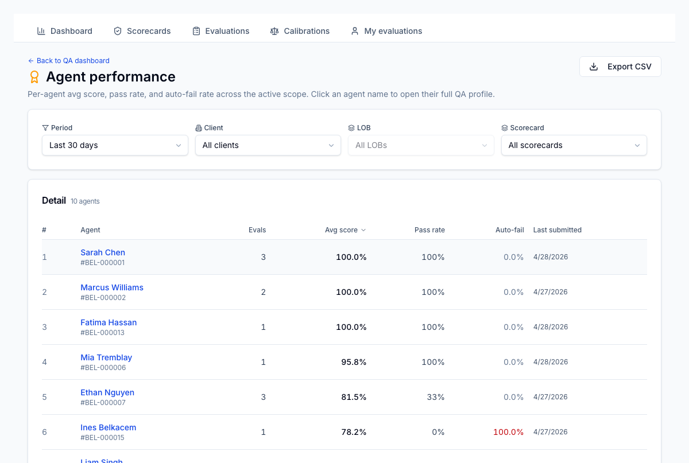689x463 pixels.
Task: Click Ethan Nguyen's 33% pass rate
Action: [x=436, y=397]
